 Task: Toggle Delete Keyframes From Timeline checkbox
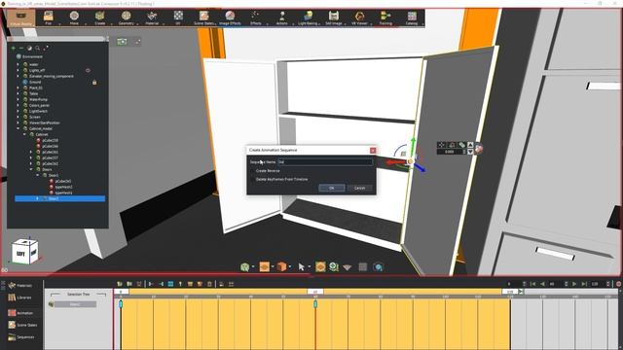pyautogui.click(x=252, y=179)
